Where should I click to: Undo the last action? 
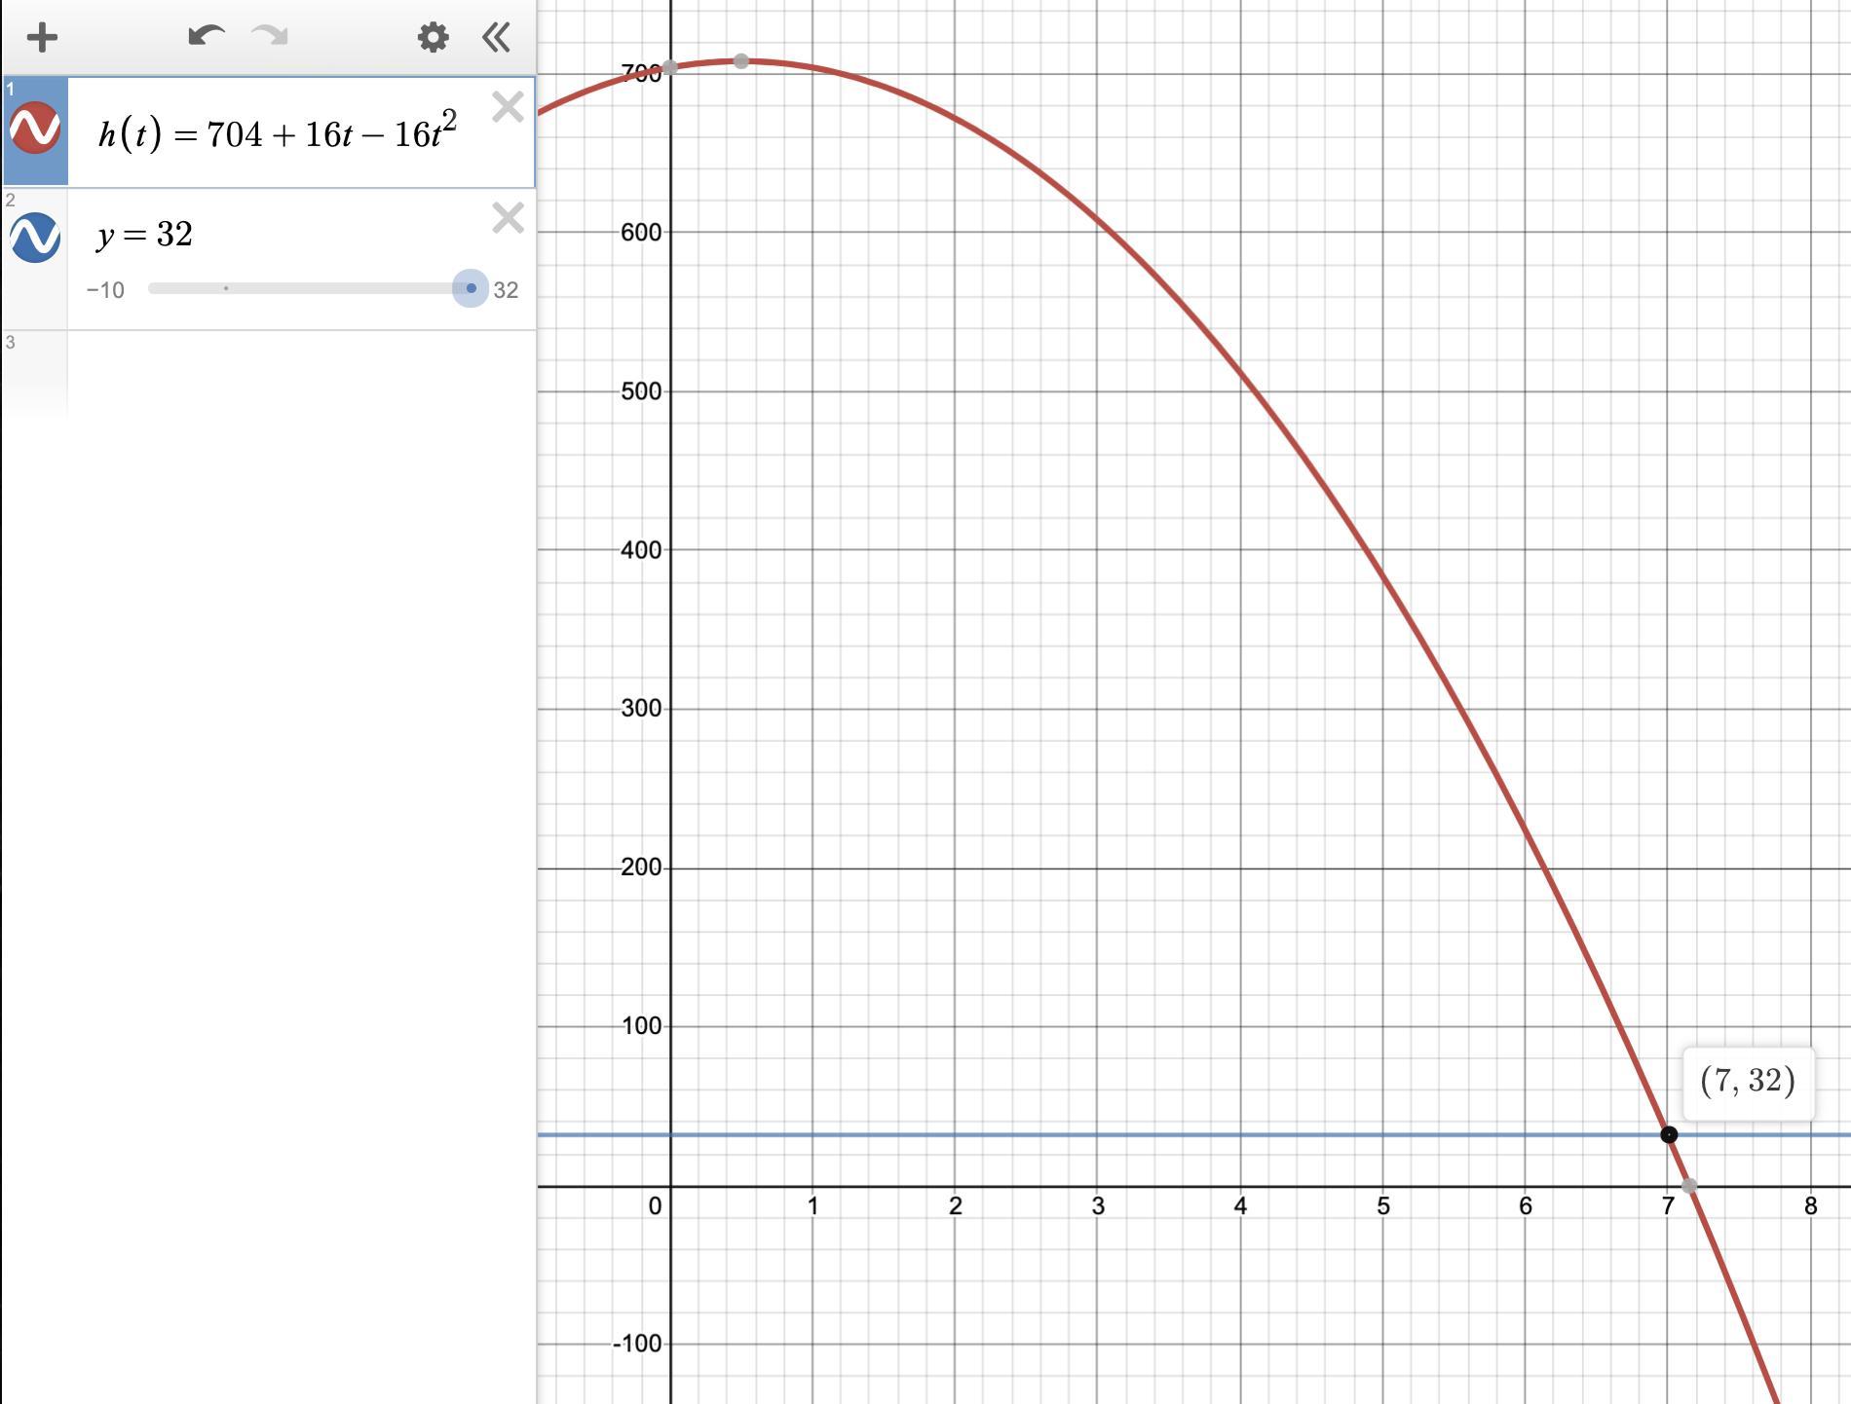(207, 37)
